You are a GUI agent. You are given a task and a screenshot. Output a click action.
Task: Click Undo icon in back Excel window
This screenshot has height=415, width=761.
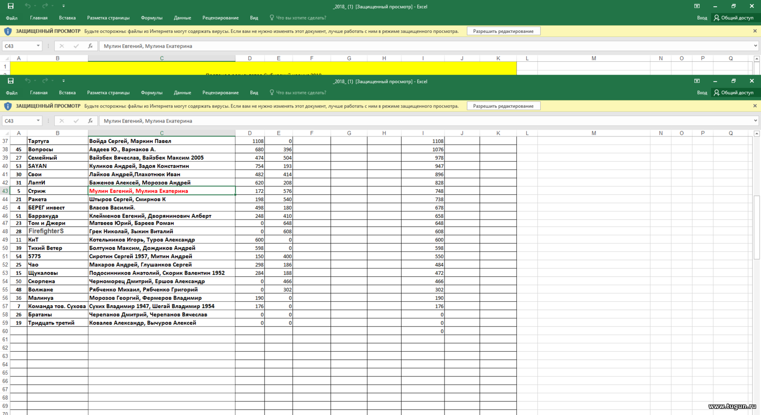[28, 6]
